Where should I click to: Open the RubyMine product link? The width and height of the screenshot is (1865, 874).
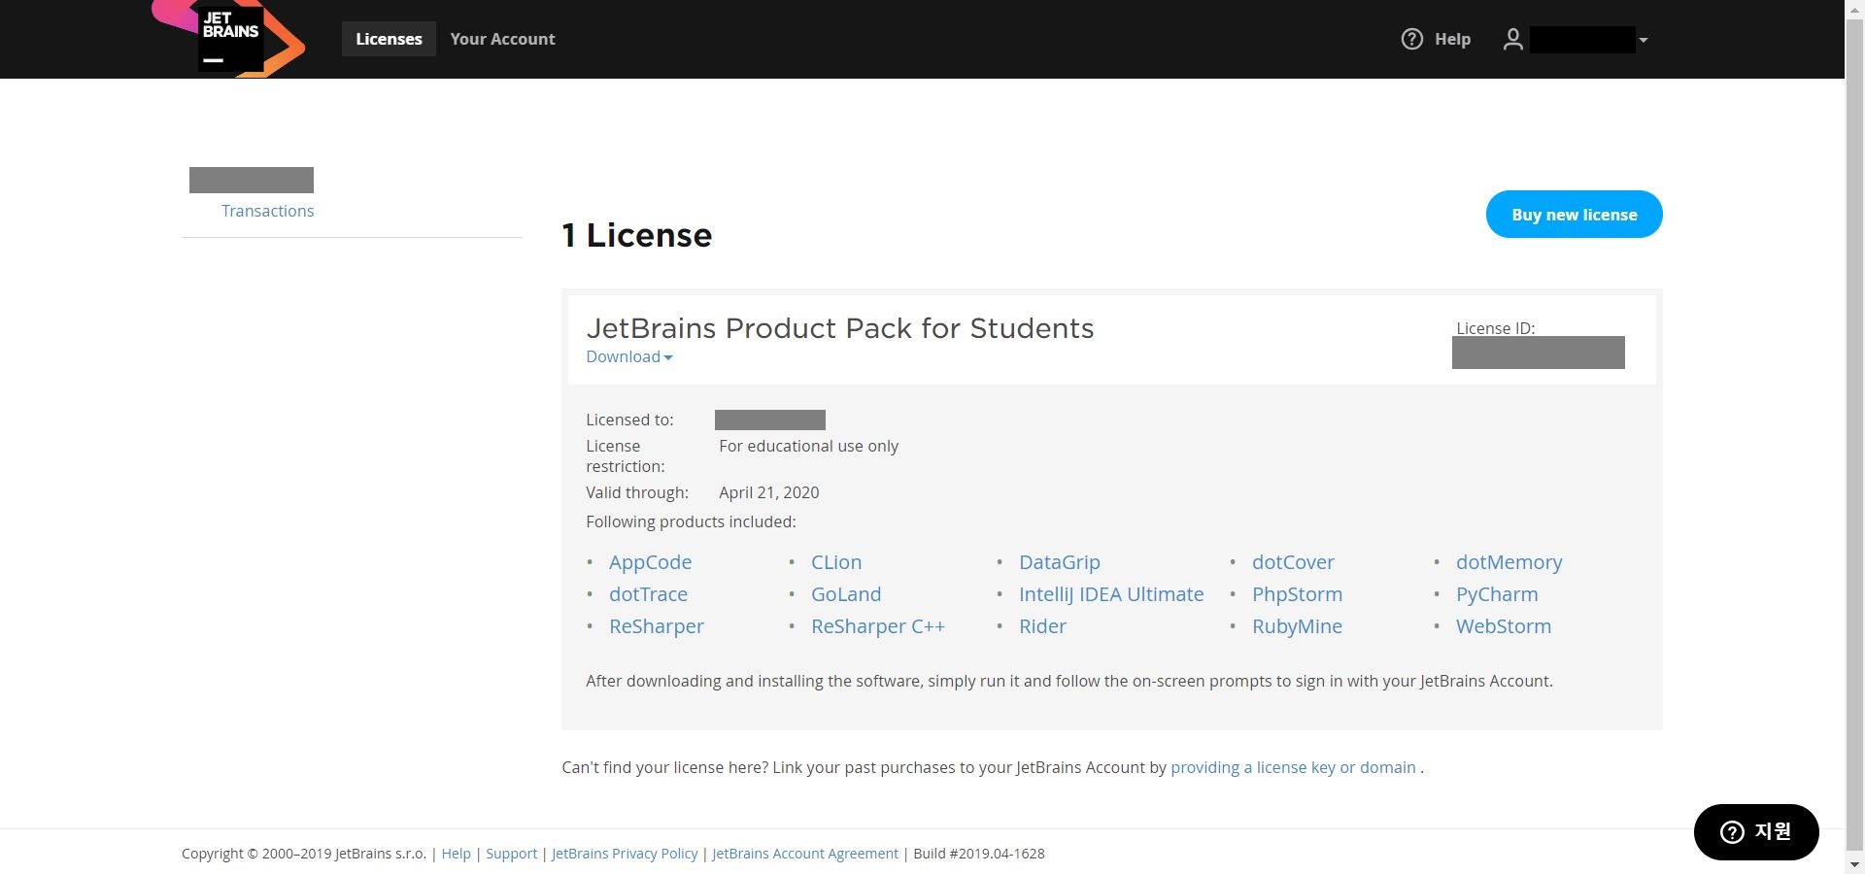(x=1297, y=626)
